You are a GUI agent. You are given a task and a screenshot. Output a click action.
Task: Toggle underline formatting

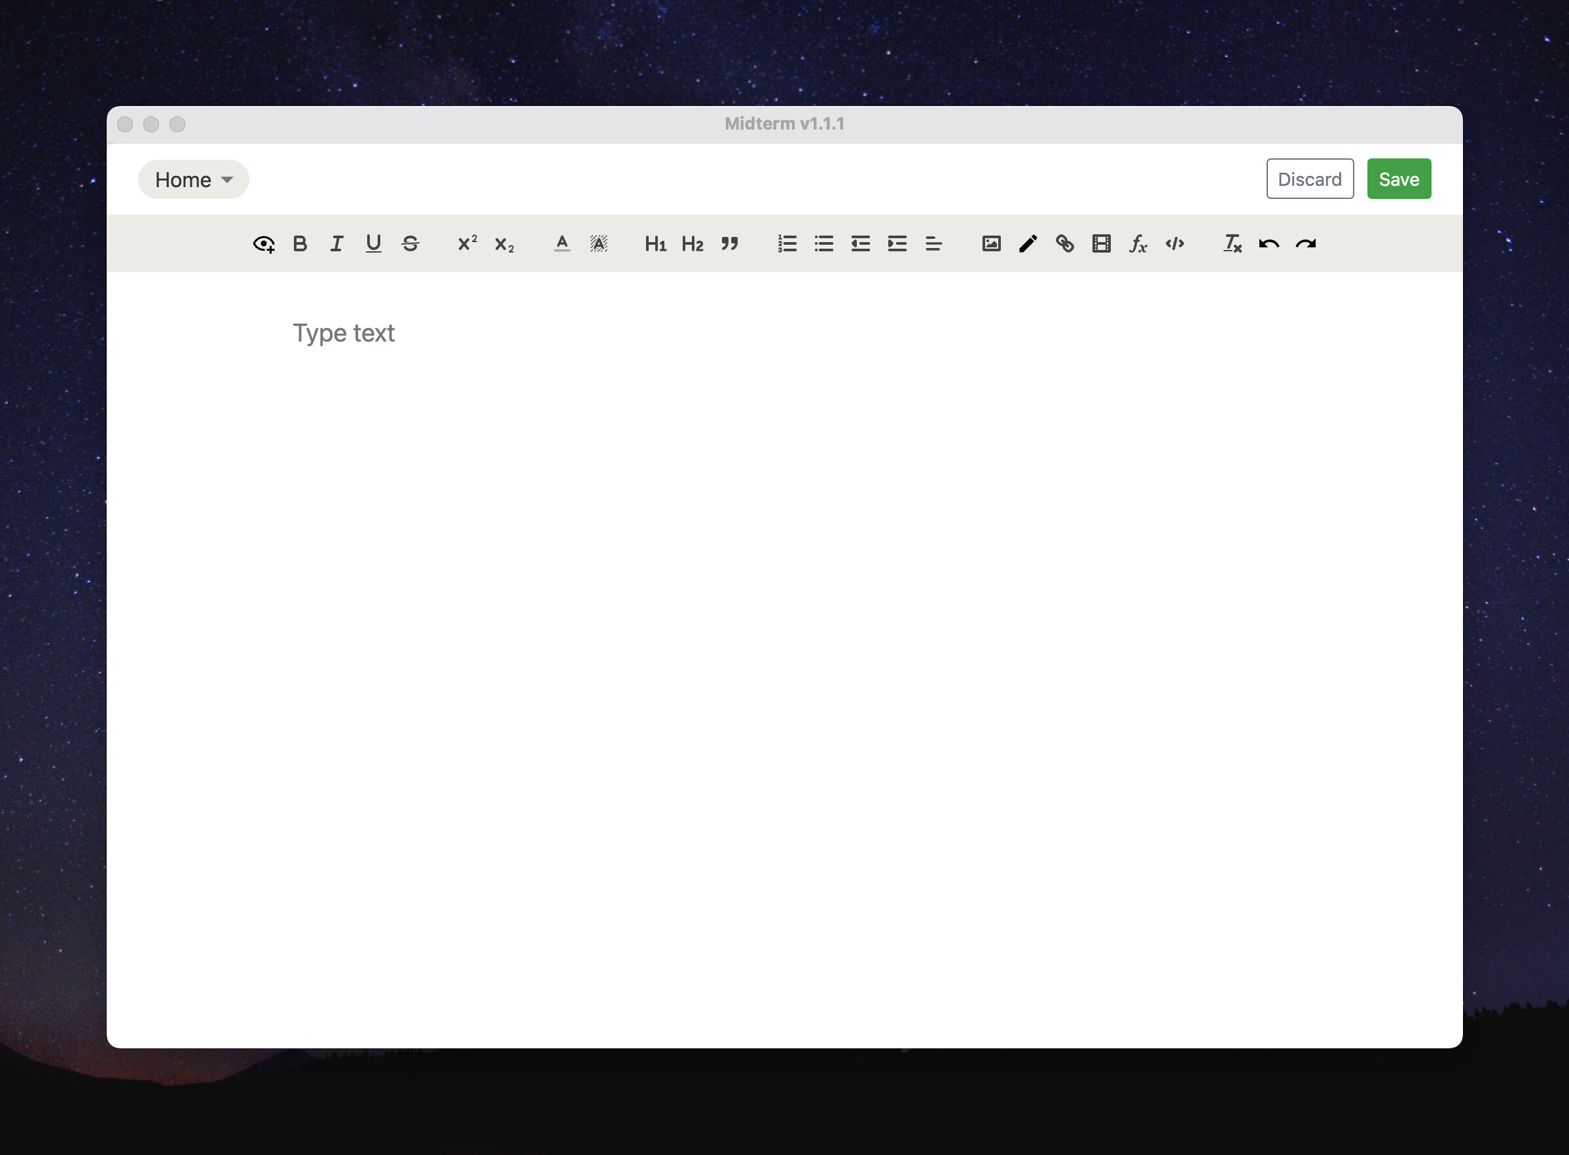(373, 244)
